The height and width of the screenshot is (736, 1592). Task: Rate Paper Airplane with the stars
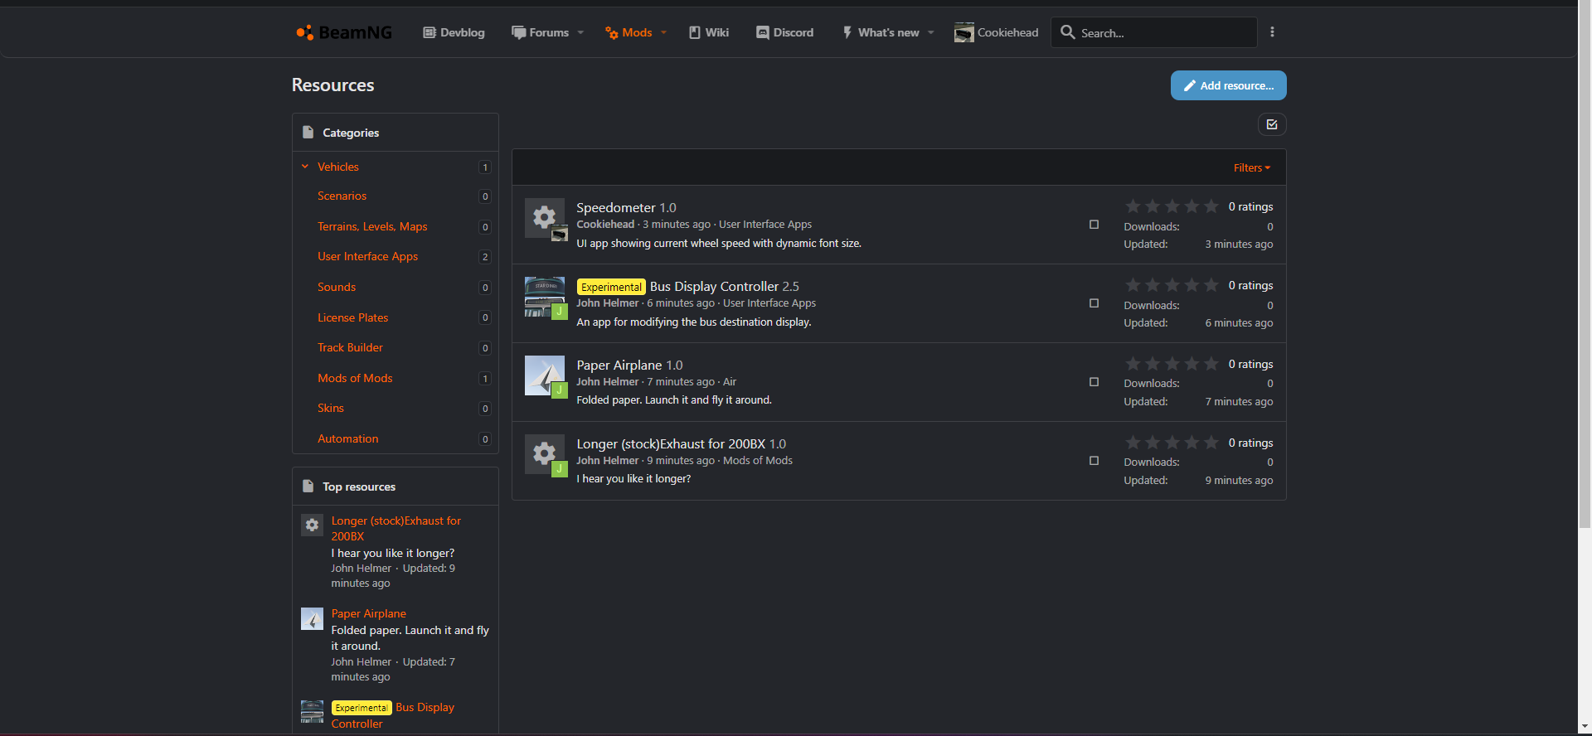(x=1172, y=364)
